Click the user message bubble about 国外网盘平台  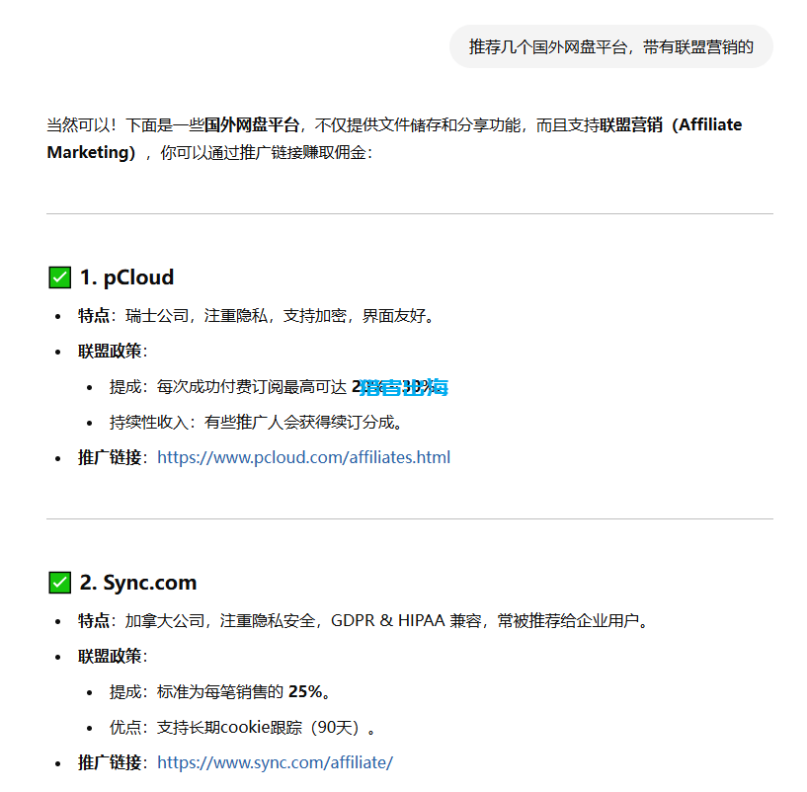(x=610, y=46)
